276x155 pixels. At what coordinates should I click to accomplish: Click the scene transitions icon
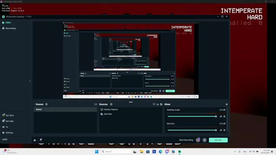click(96, 104)
